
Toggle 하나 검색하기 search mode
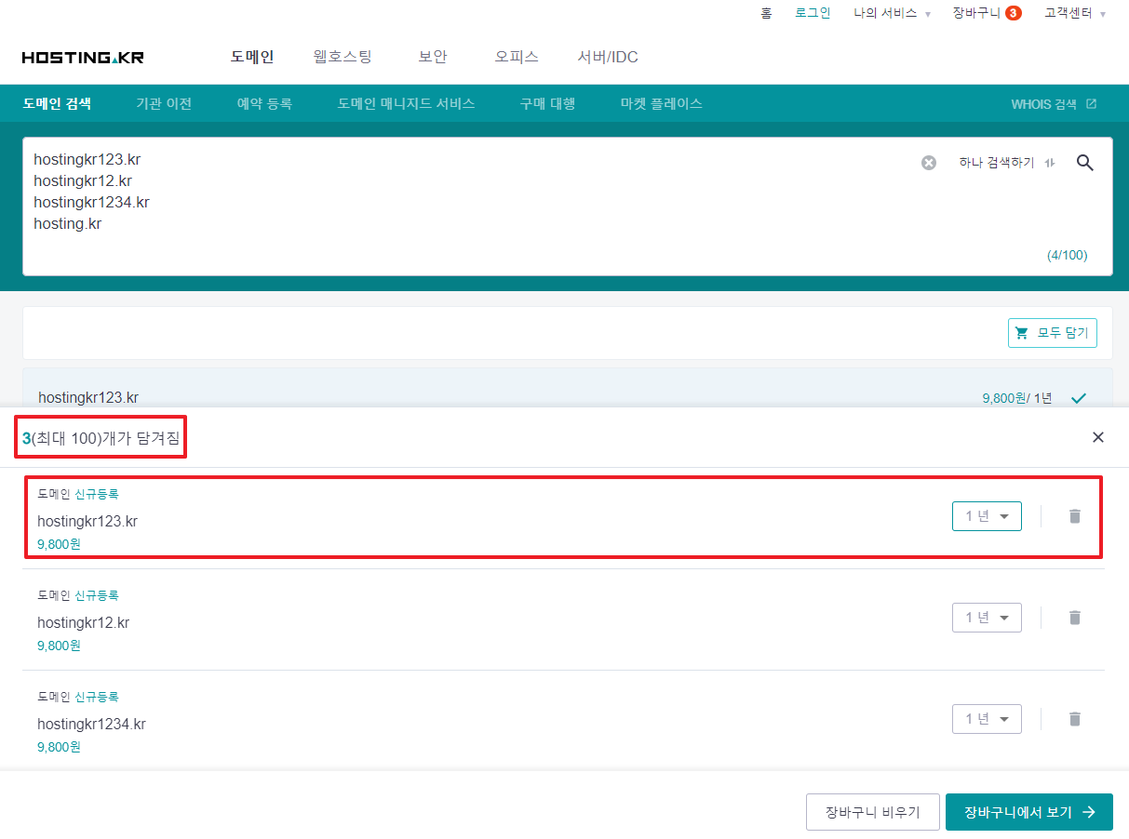(x=1006, y=163)
